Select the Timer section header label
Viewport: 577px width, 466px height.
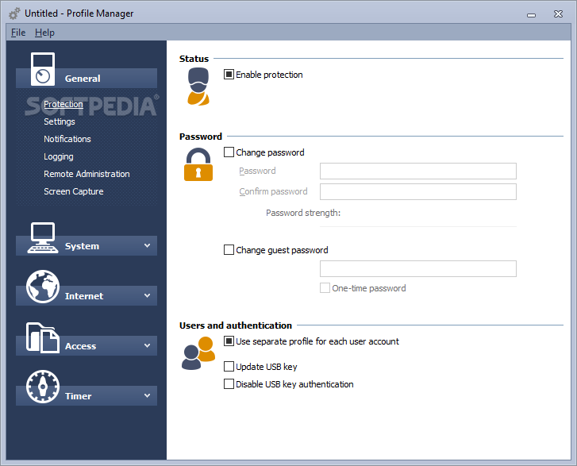78,396
